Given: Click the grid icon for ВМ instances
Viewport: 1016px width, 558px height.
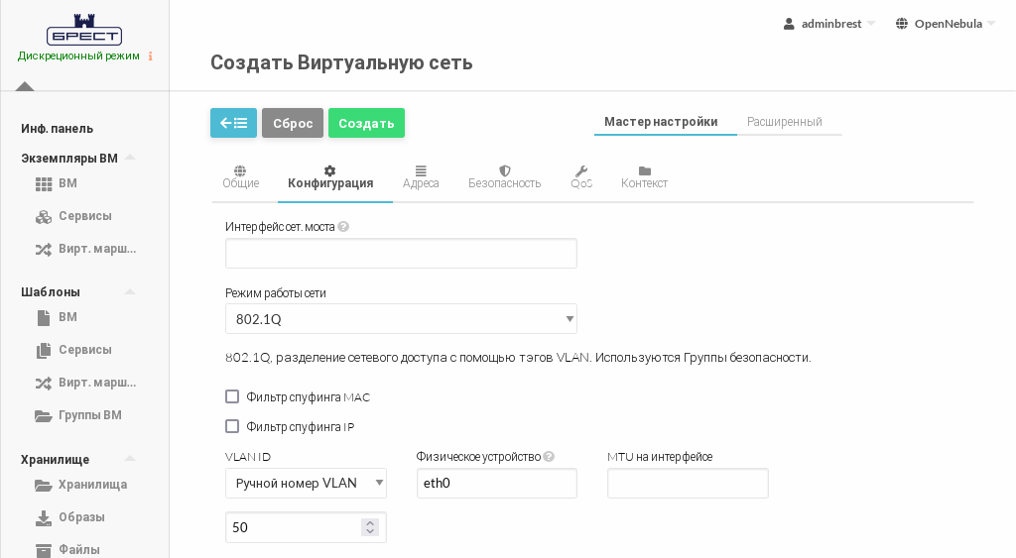Looking at the screenshot, I should tap(43, 183).
